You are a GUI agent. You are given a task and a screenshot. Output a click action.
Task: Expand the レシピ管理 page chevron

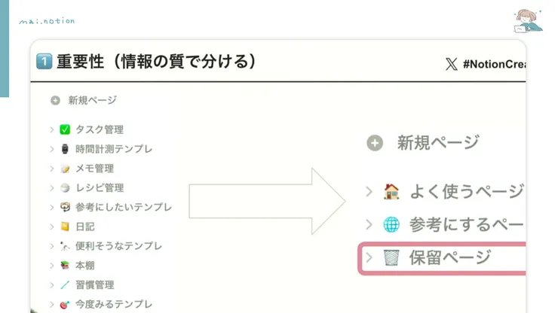[x=52, y=188]
